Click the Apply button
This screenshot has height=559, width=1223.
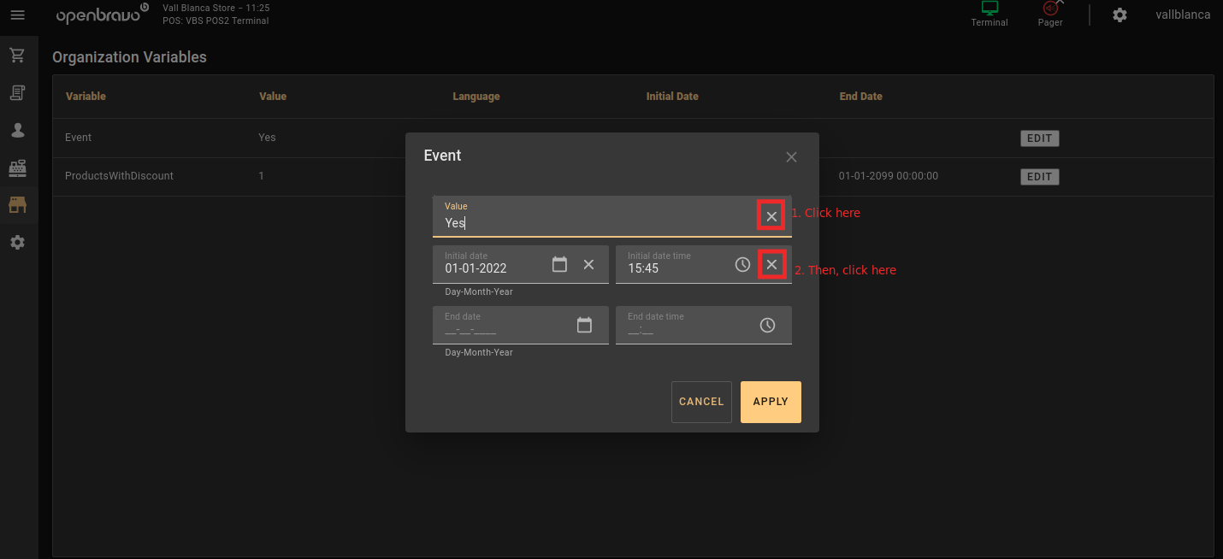coord(771,402)
